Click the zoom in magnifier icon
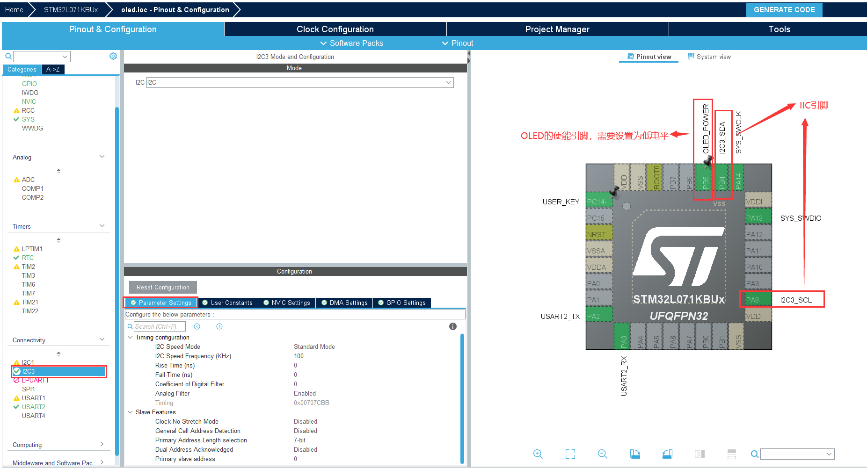This screenshot has width=867, height=469. tap(538, 454)
